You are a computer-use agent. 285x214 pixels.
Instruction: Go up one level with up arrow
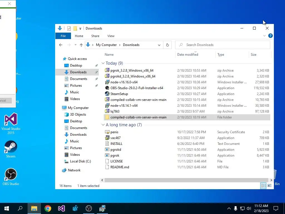pos(81,45)
